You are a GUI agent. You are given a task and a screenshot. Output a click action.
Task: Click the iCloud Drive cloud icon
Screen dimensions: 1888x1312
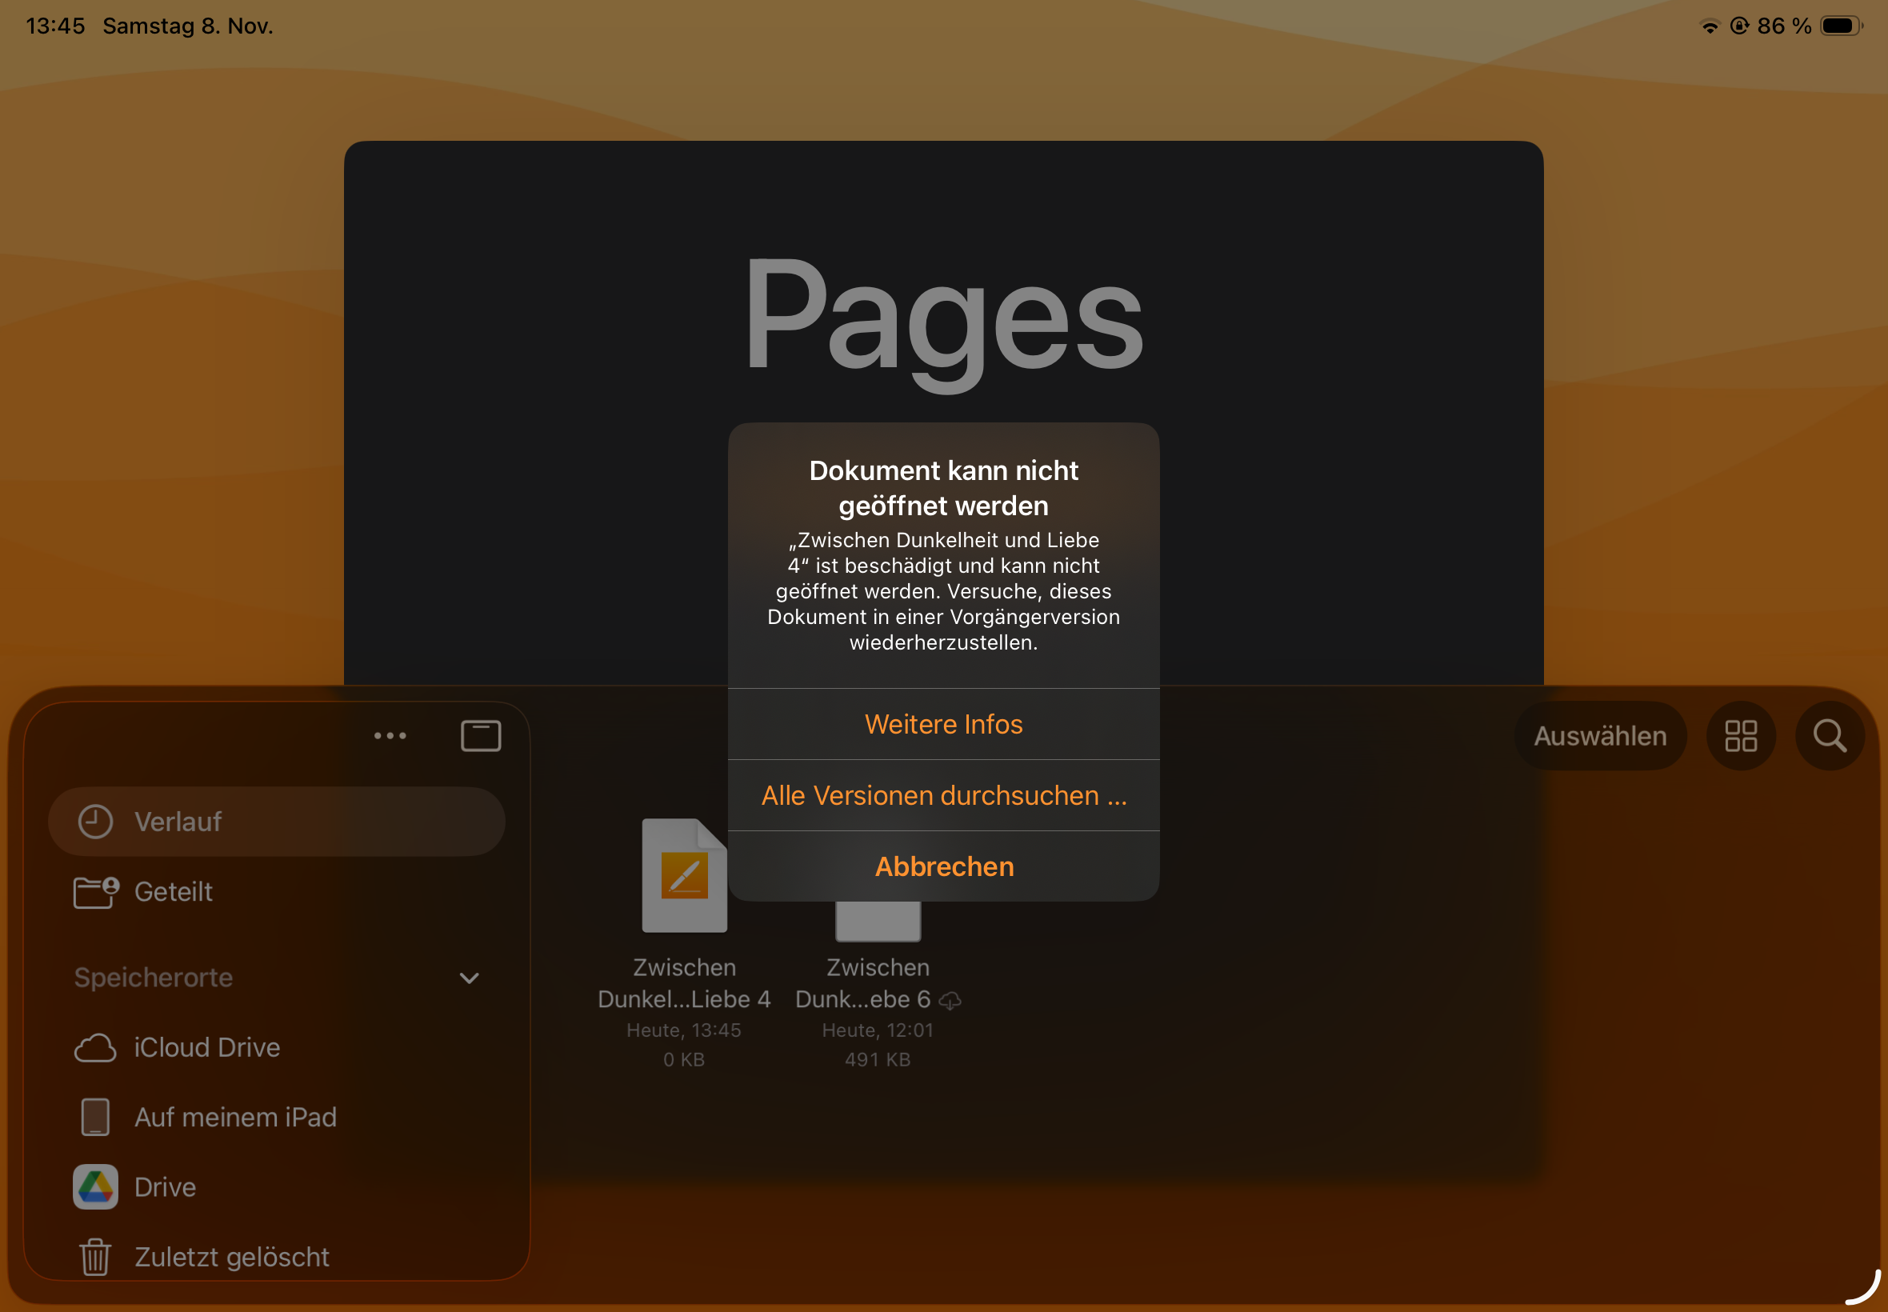pos(95,1047)
